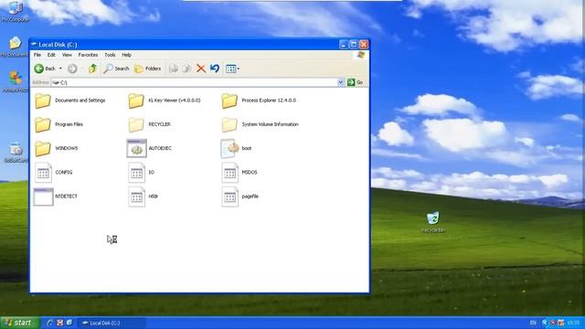The width and height of the screenshot is (585, 329).
Task: Select the AUTOEXEC file icon
Action: point(136,148)
